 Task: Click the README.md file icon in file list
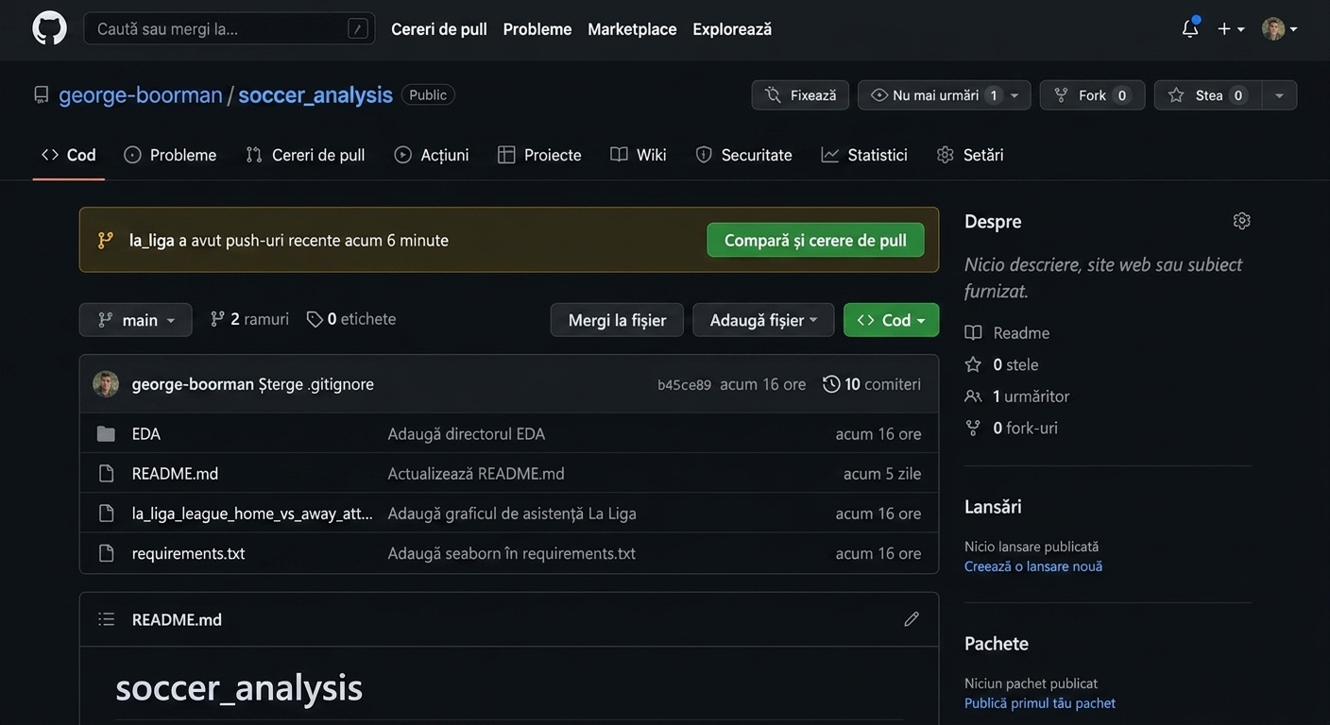(107, 473)
